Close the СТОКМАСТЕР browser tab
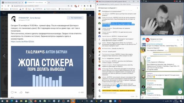 tap(45, 3)
